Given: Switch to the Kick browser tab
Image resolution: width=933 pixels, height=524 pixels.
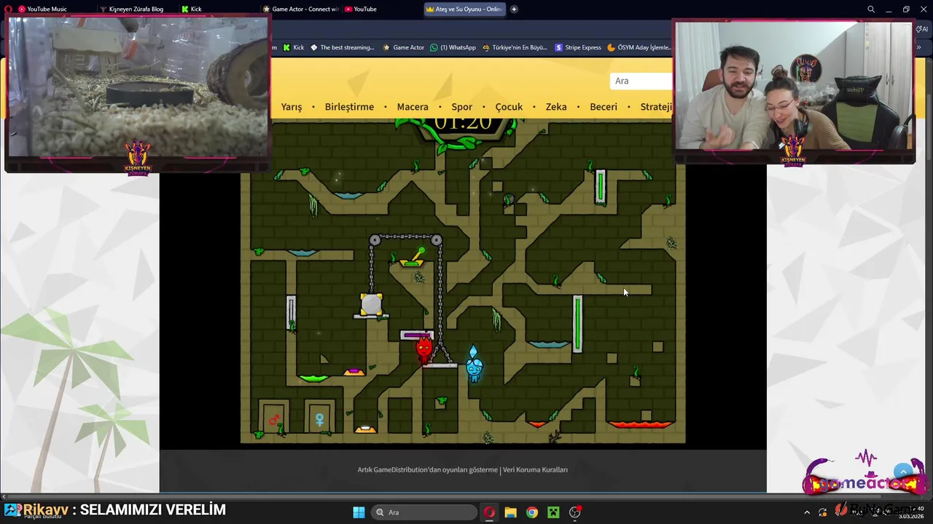Looking at the screenshot, I should coord(217,9).
